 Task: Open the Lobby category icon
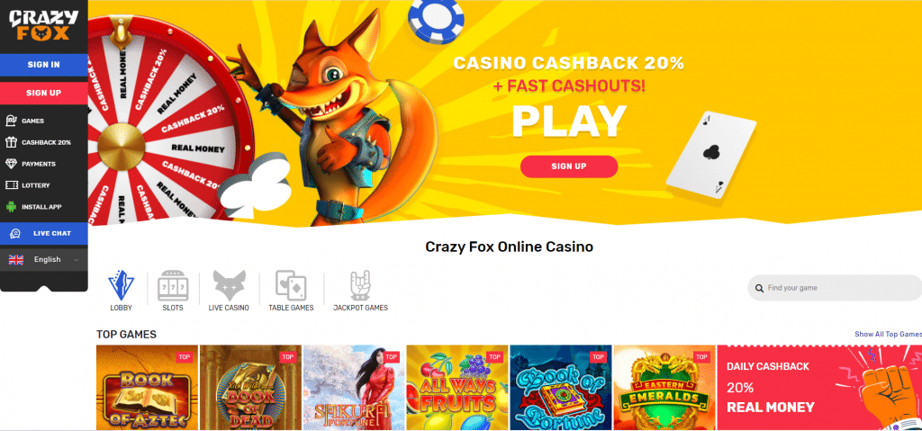click(x=122, y=286)
